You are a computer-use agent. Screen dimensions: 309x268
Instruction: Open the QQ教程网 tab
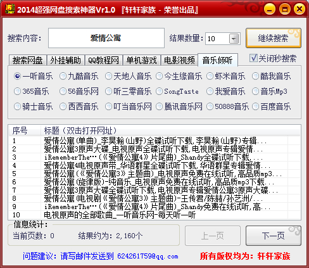(x=103, y=60)
